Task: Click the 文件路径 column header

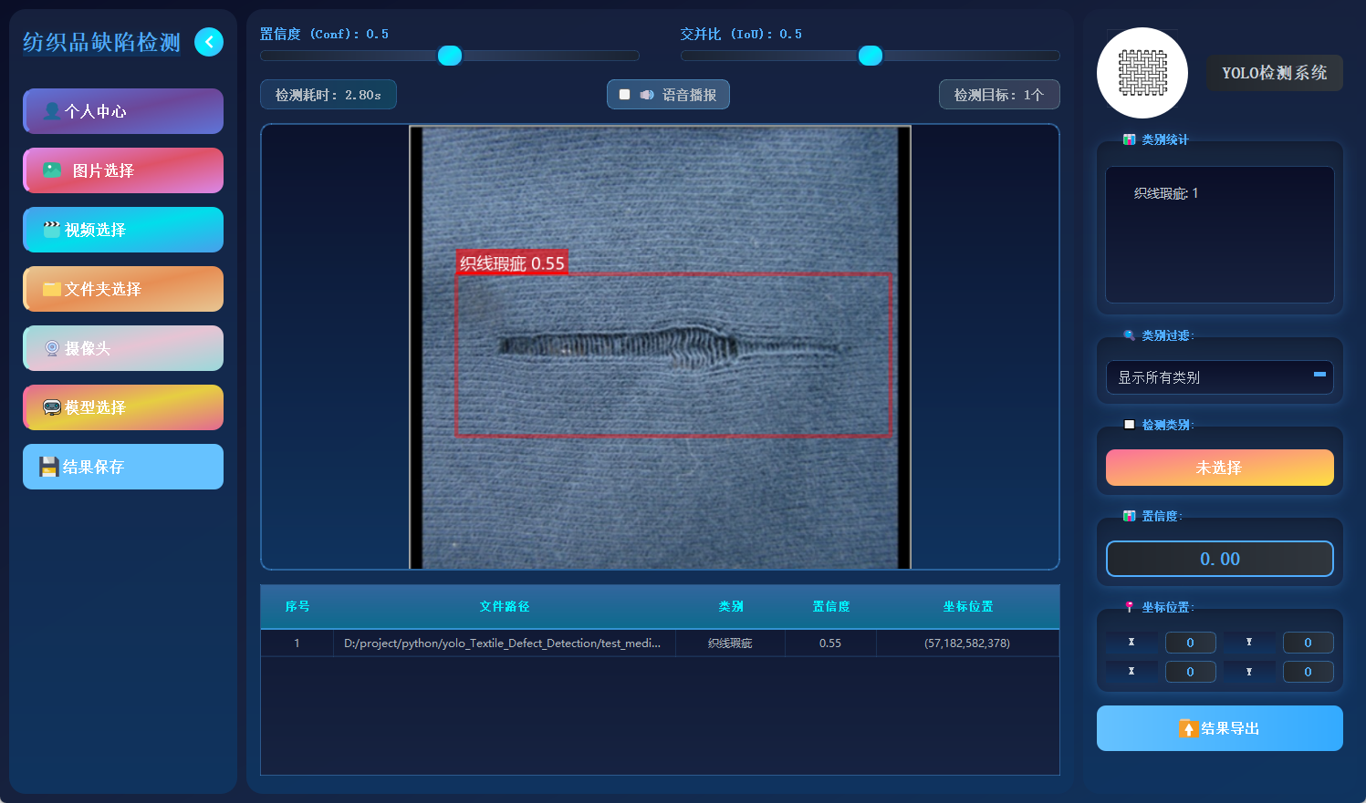Action: pos(505,607)
